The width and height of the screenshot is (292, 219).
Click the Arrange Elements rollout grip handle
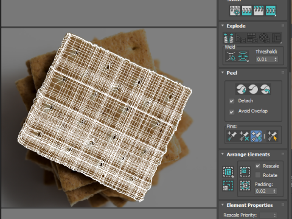283,154
